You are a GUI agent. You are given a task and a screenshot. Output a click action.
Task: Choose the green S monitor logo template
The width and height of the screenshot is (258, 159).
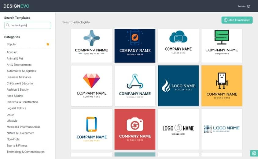coord(222,46)
